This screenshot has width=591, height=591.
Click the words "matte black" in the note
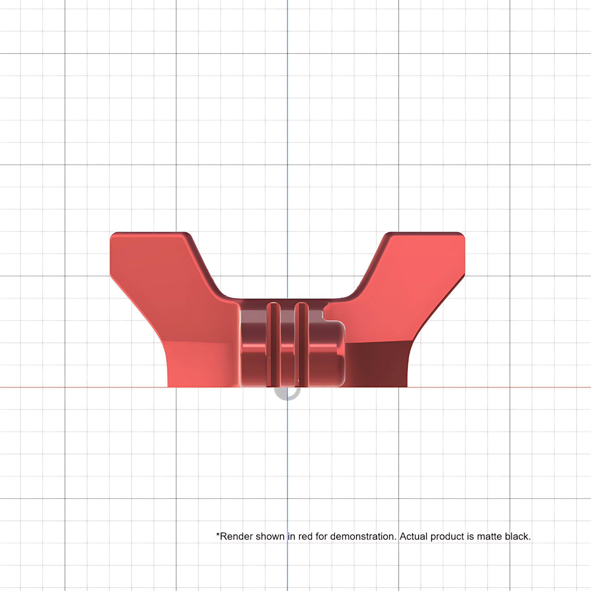point(504,536)
